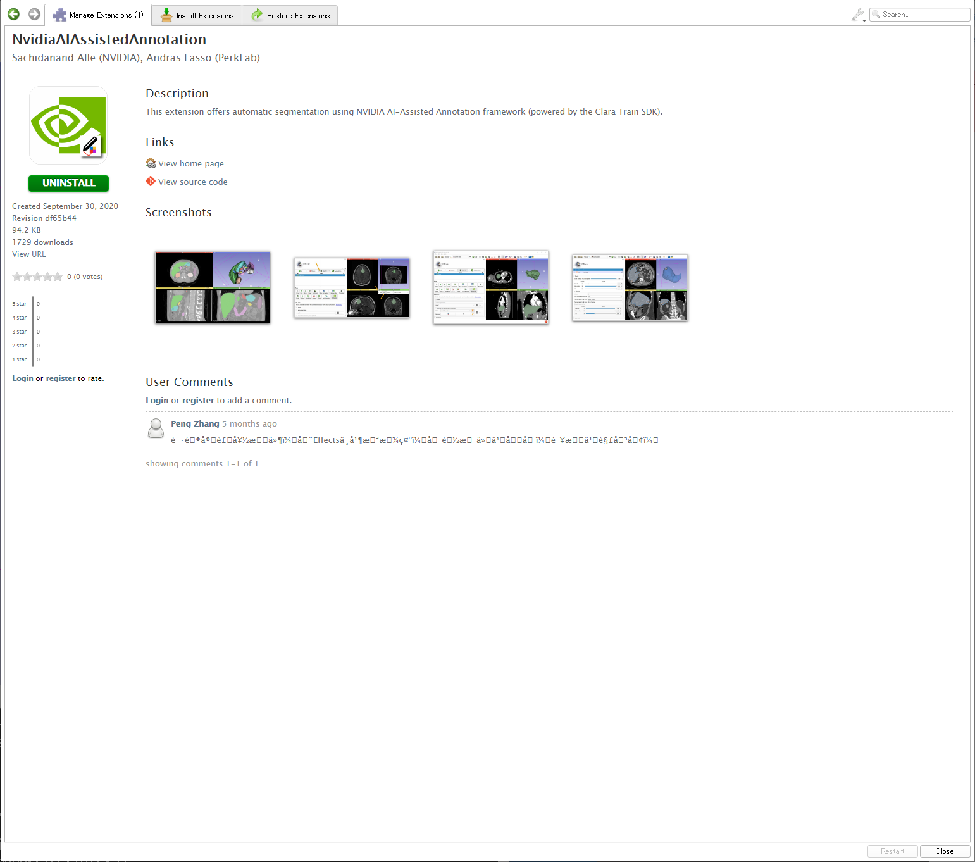Switch to the Install Extensions tab
This screenshot has width=975, height=862.
click(x=197, y=15)
